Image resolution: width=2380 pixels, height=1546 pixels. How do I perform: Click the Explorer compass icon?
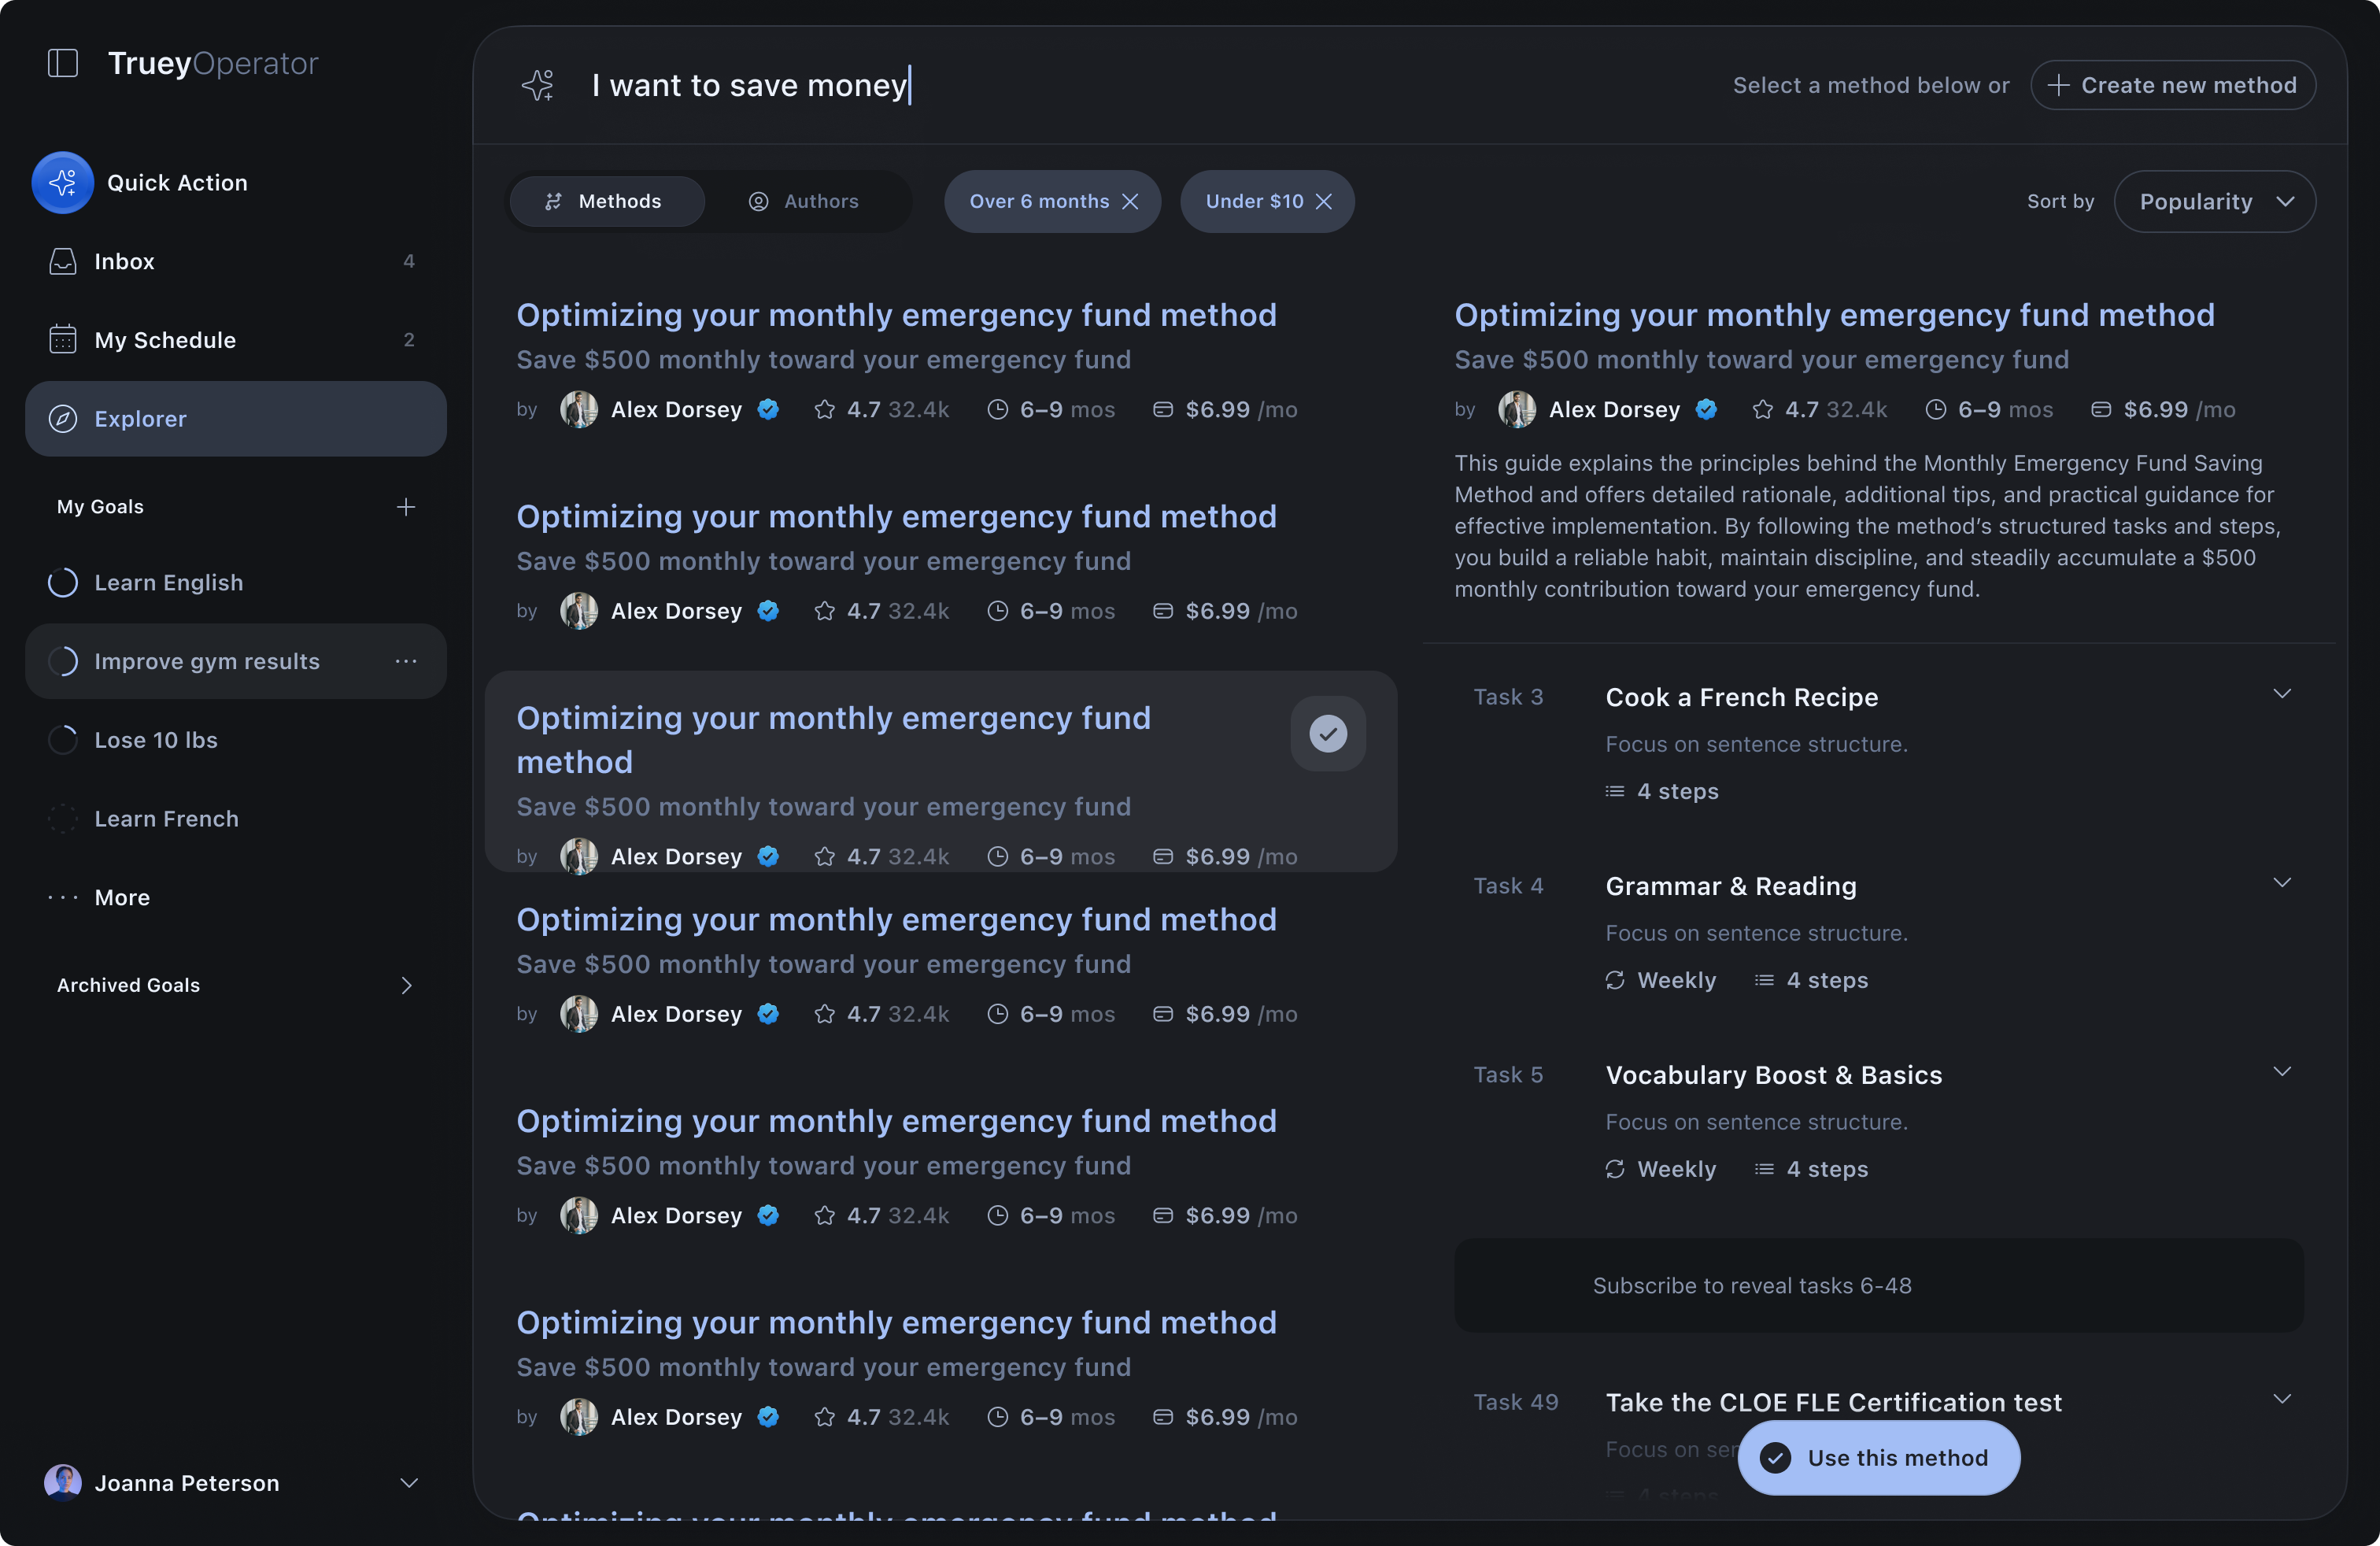click(x=63, y=419)
